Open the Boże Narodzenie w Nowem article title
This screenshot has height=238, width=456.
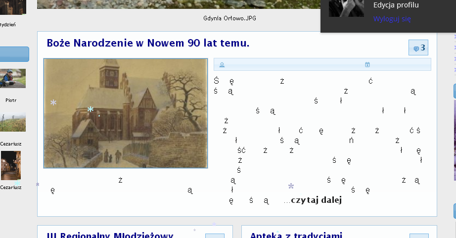tap(148, 44)
